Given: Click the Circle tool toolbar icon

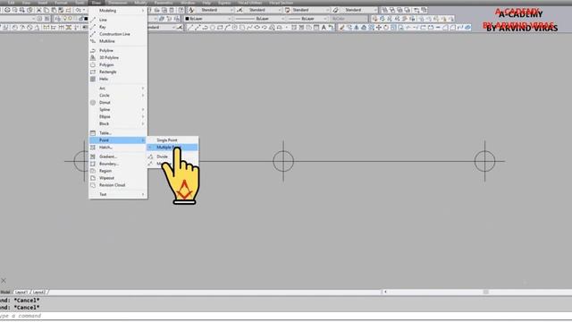Looking at the screenshot, I should 235,28.
